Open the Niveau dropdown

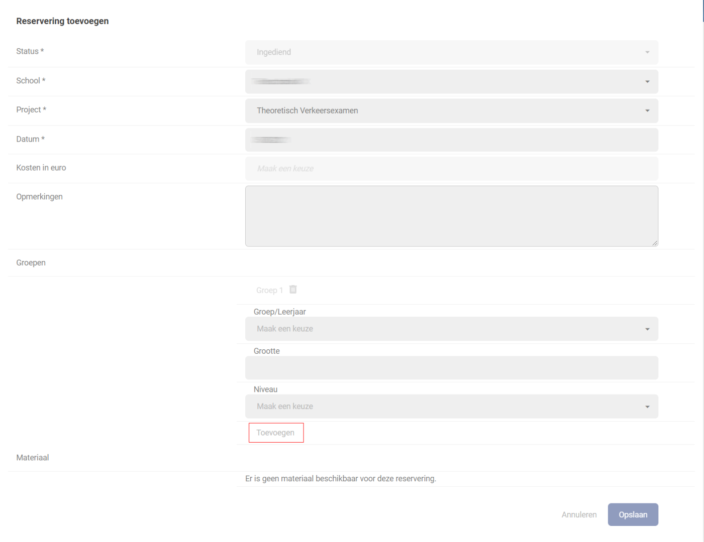[x=452, y=406]
